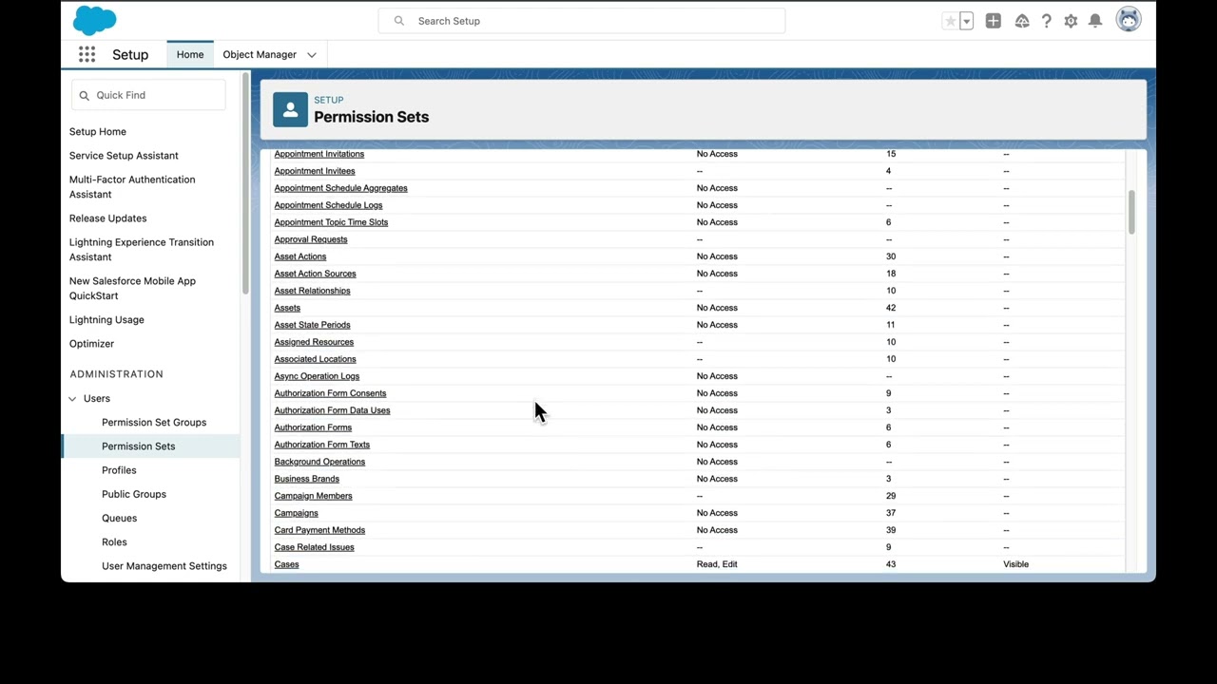Viewport: 1217px width, 684px height.
Task: Click the Permission Sets header icon
Action: pos(290,109)
